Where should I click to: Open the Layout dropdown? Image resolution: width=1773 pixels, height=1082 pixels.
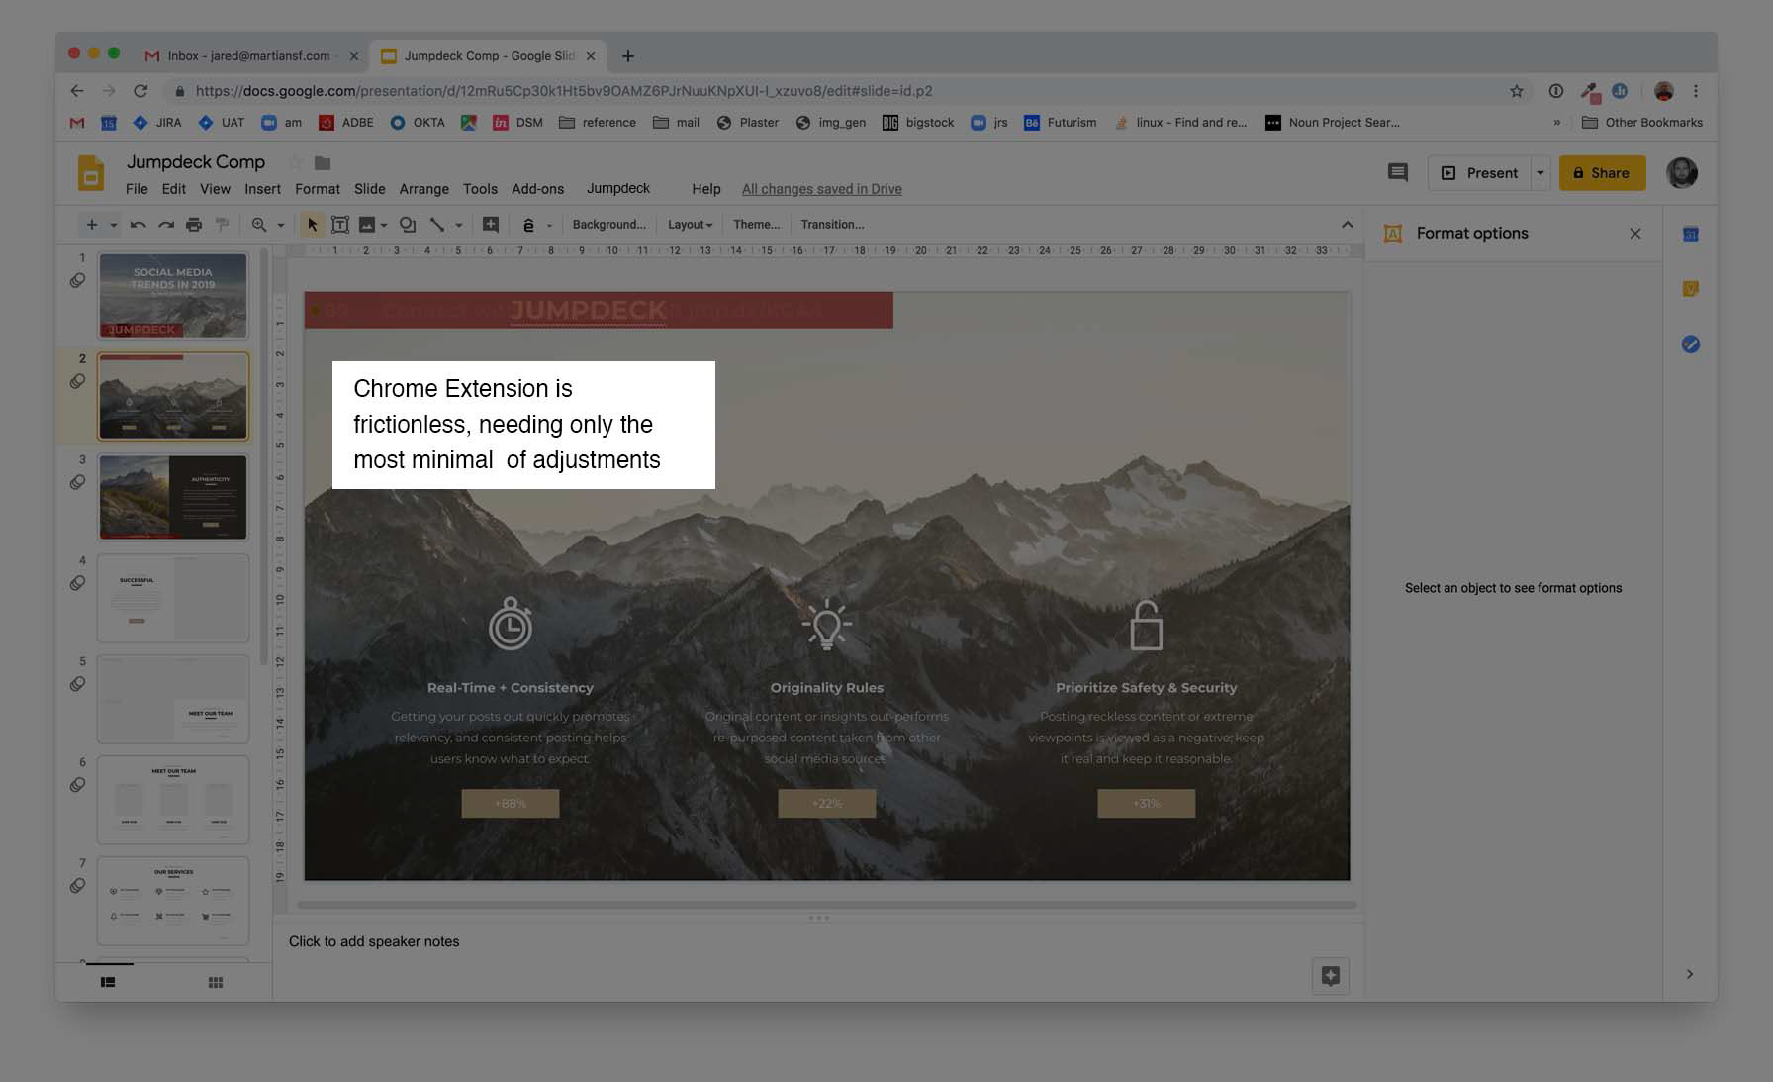(690, 225)
